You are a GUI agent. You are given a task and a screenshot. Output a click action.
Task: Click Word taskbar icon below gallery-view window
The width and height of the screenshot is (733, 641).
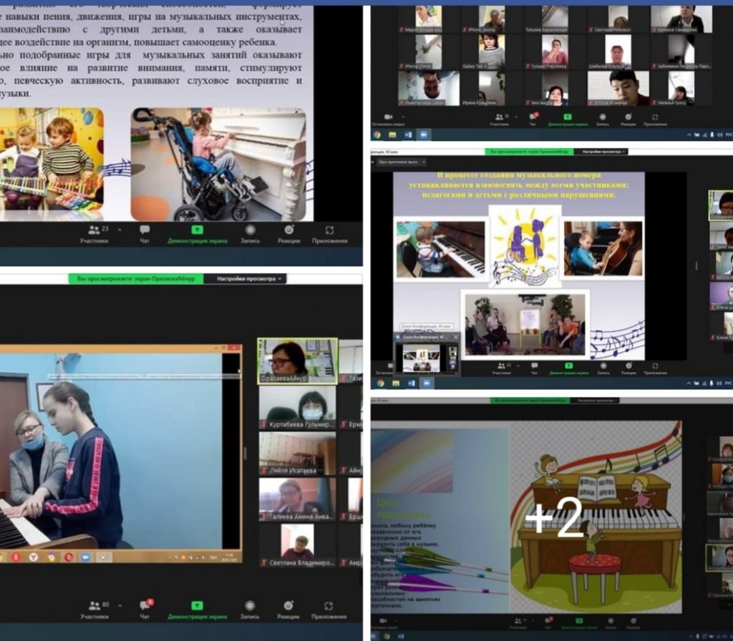coord(408,134)
